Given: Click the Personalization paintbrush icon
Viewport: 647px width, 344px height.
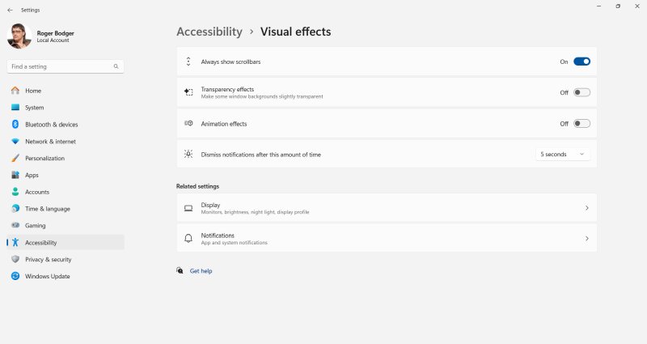Looking at the screenshot, I should click(x=15, y=158).
